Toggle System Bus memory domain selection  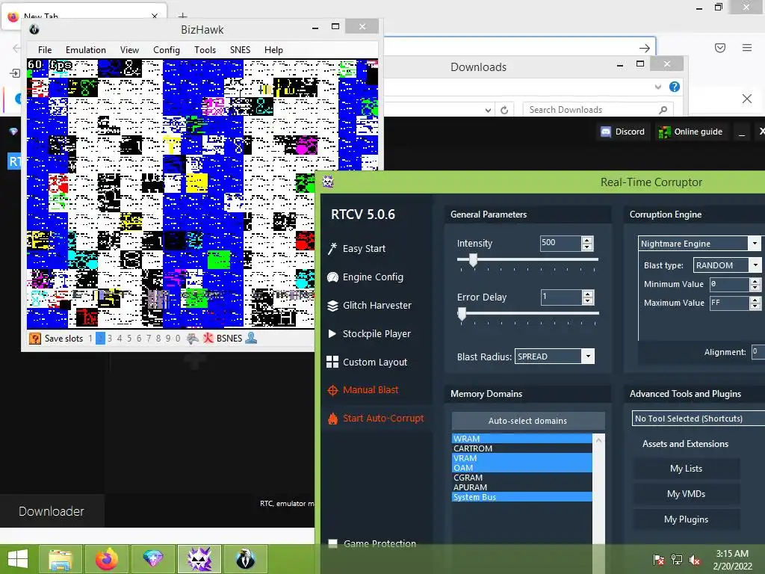[522, 497]
